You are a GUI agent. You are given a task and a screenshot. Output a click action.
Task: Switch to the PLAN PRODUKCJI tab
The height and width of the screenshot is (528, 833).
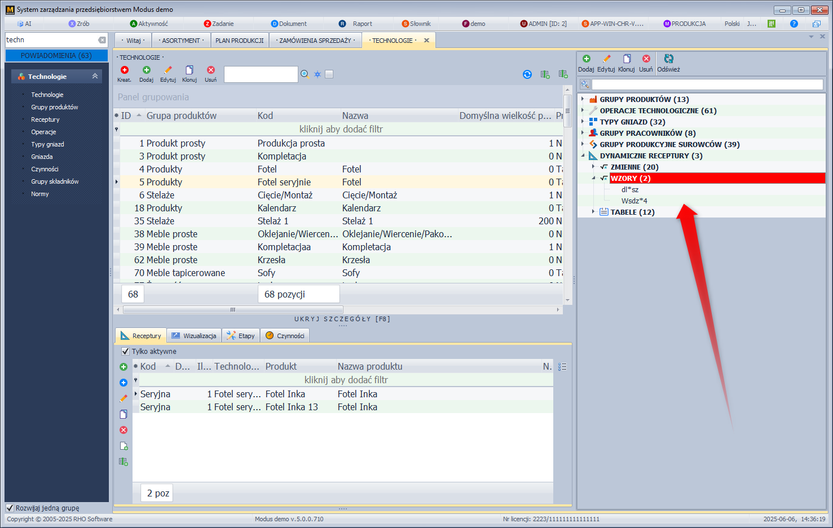239,41
